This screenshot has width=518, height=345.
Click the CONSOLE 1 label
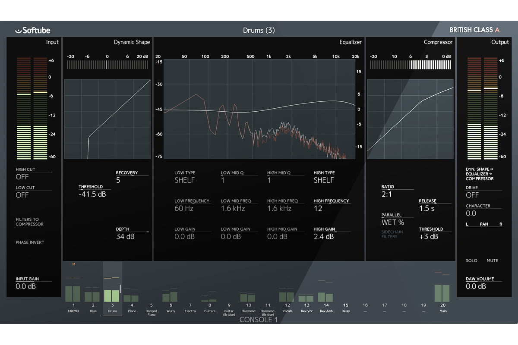click(x=259, y=320)
